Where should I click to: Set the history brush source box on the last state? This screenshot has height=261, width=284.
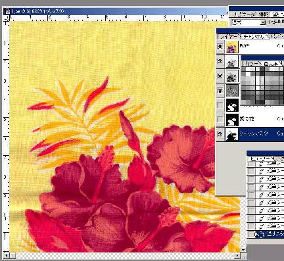click(x=251, y=234)
